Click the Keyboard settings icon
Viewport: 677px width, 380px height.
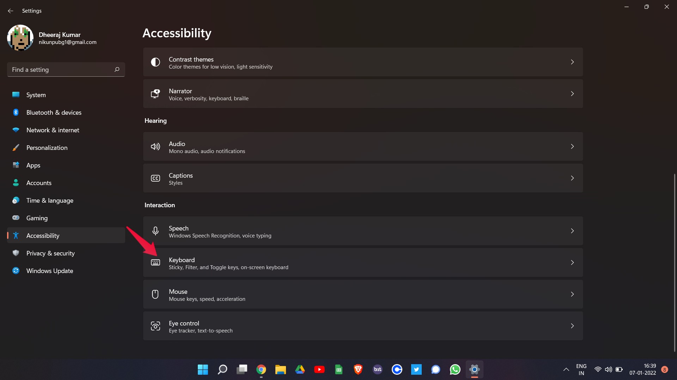[155, 263]
